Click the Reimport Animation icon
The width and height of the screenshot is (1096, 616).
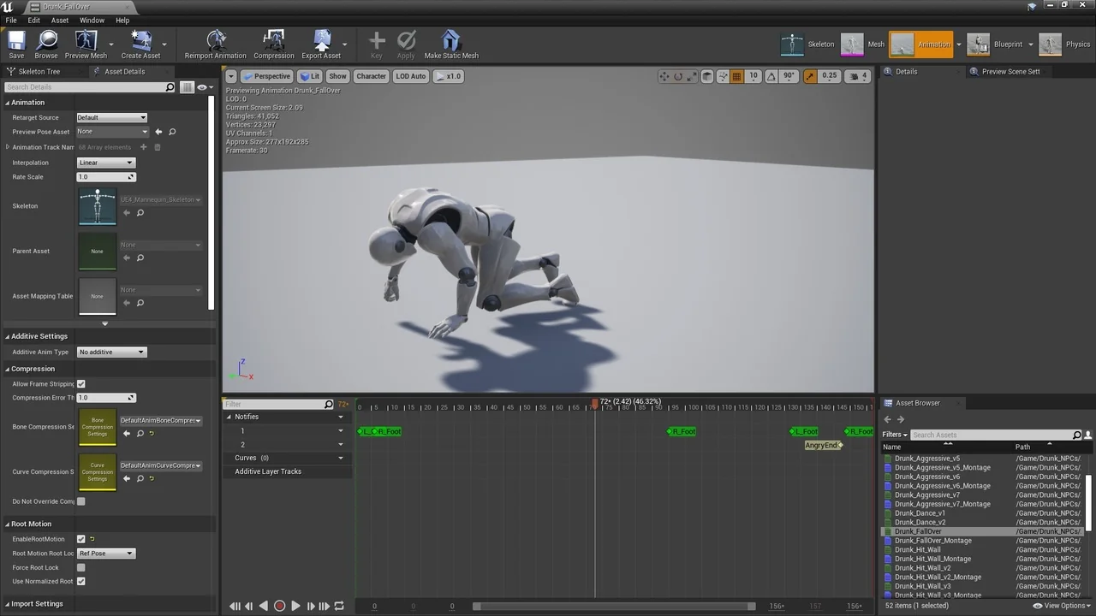coord(215,44)
